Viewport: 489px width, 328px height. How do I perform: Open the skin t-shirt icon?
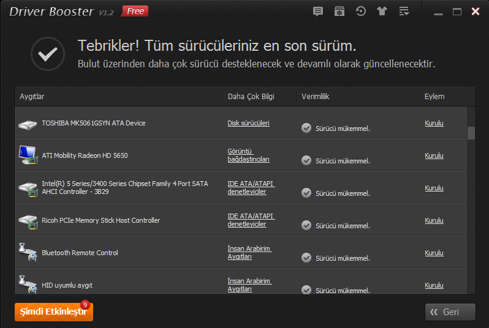[x=382, y=12]
